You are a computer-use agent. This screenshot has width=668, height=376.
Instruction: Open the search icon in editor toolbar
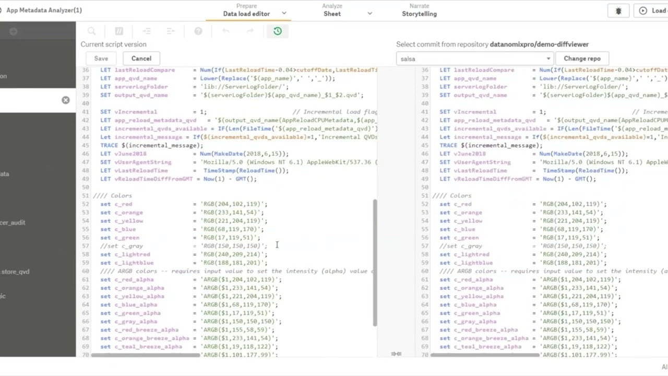[x=92, y=31]
